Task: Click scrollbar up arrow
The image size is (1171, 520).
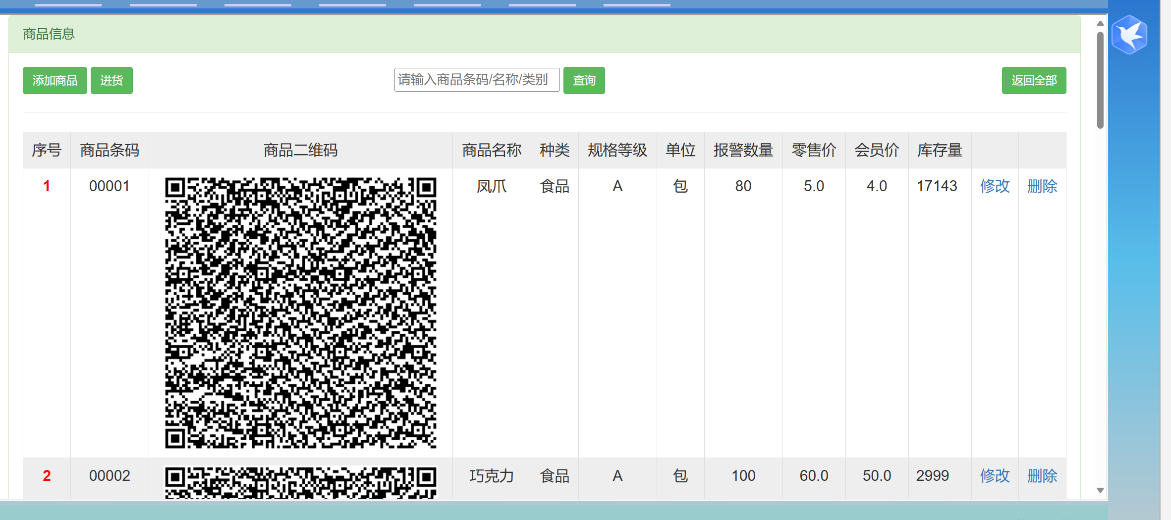Action: pos(1100,23)
